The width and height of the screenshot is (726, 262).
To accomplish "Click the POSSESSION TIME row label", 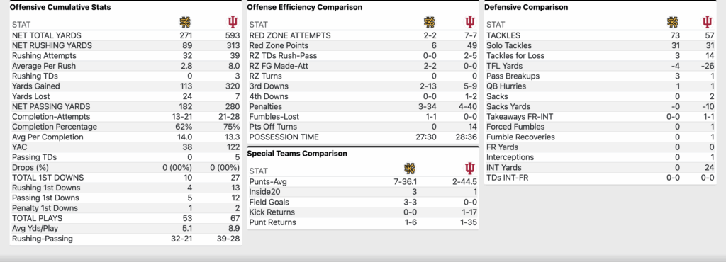I will tap(284, 137).
